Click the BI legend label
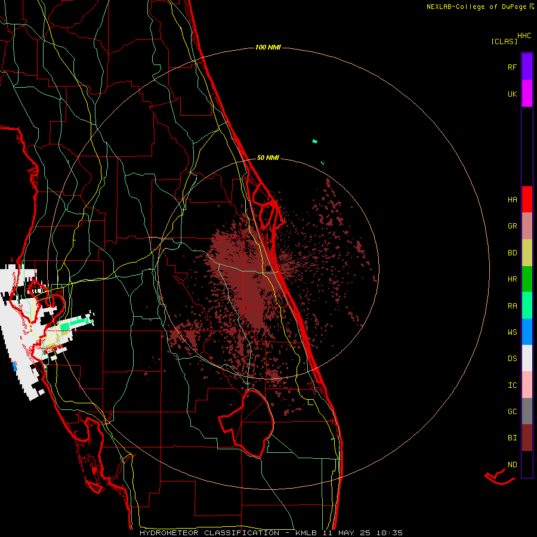 (x=512, y=438)
